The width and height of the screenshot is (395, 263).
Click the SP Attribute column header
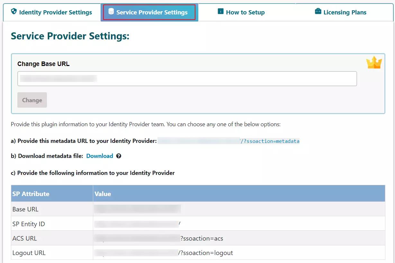pos(31,194)
